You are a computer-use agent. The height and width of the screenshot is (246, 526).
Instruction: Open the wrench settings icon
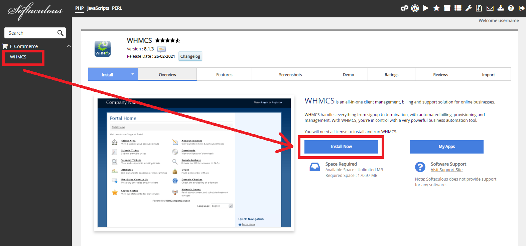point(469,8)
